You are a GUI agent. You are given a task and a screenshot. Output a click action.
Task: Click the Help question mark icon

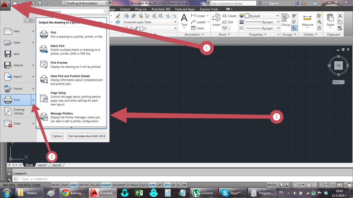click(315, 3)
